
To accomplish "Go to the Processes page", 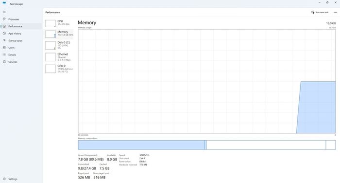I will click(21, 19).
